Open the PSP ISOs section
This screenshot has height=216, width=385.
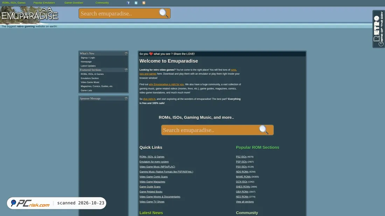(x=241, y=162)
